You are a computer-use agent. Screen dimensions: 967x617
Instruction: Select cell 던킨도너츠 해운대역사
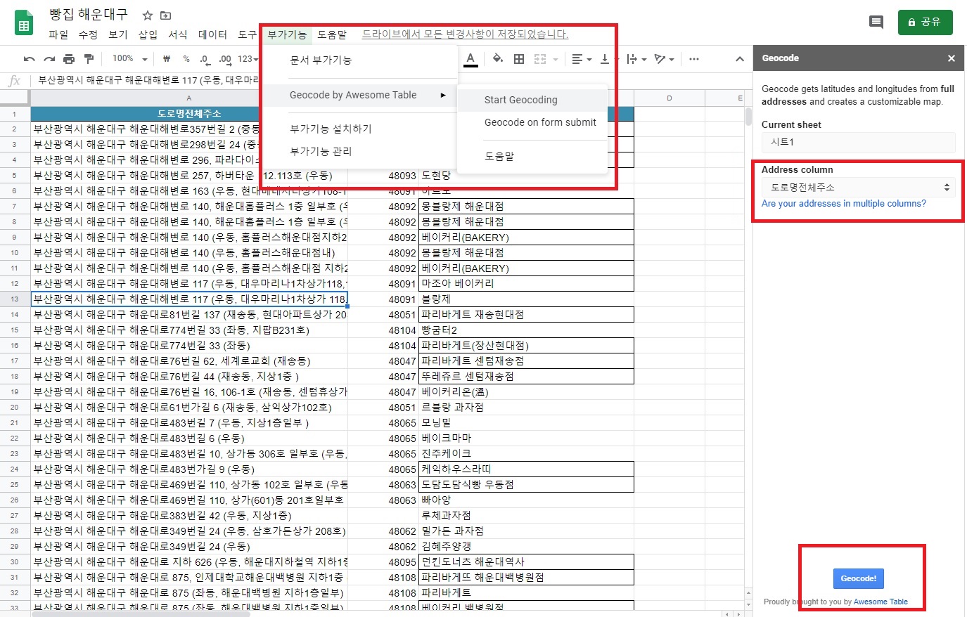point(526,561)
